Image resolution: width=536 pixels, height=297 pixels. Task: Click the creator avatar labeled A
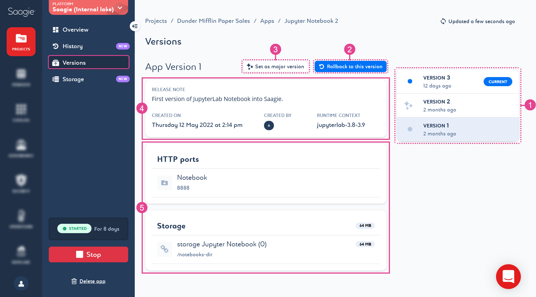click(x=269, y=126)
